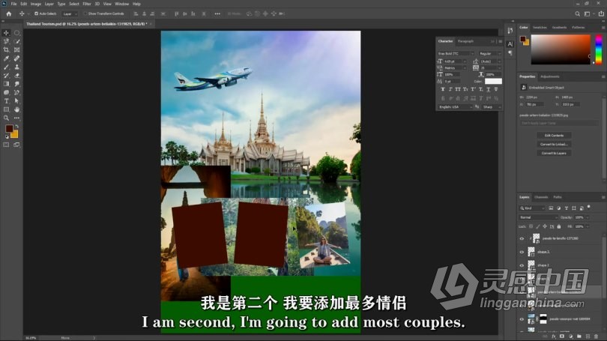Viewport: 607px width, 341px height.
Task: Switch to the Adjustments tab
Action: coord(550,76)
